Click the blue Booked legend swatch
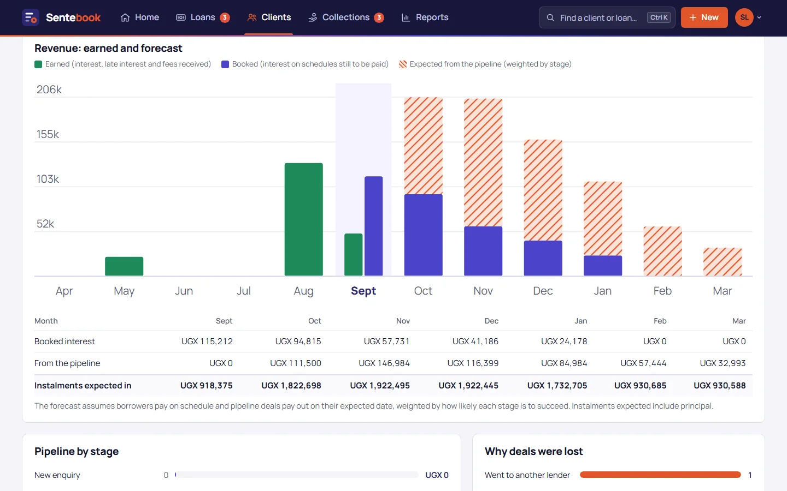Viewport: 787px width, 491px height. [225, 64]
